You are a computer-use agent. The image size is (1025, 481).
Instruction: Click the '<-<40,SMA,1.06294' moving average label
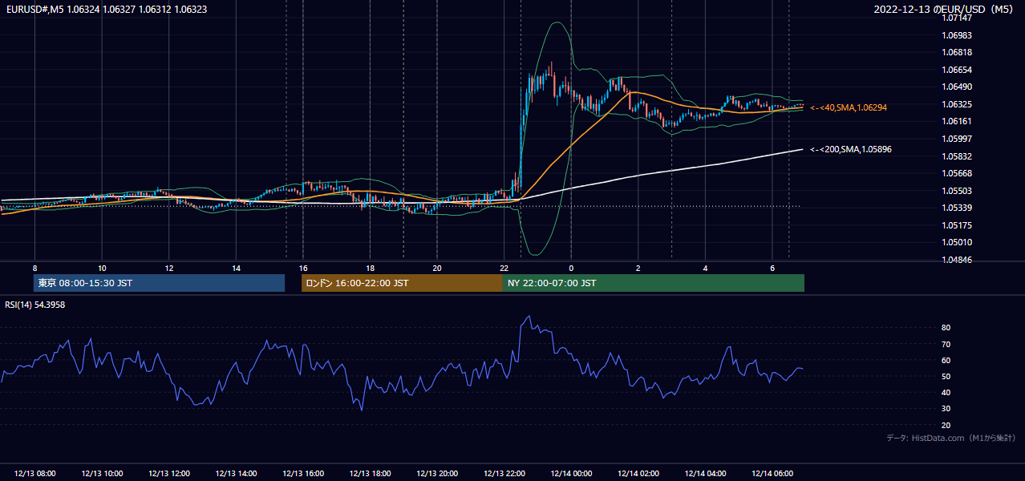coord(849,107)
